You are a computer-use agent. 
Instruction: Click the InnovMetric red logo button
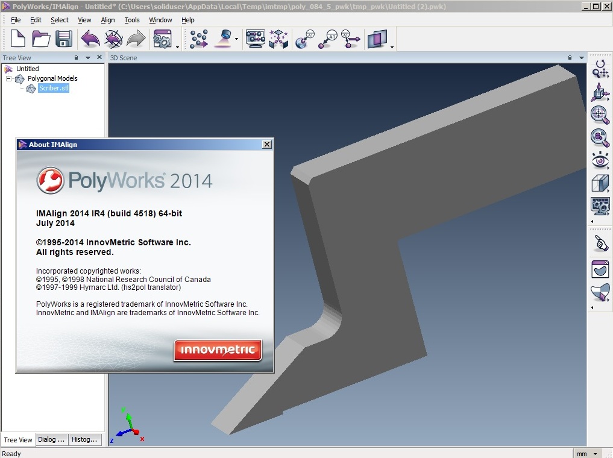coord(218,350)
